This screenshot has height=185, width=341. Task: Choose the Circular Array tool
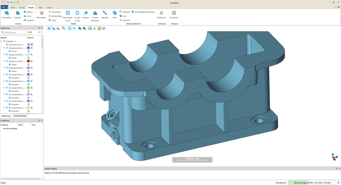click(x=77, y=13)
